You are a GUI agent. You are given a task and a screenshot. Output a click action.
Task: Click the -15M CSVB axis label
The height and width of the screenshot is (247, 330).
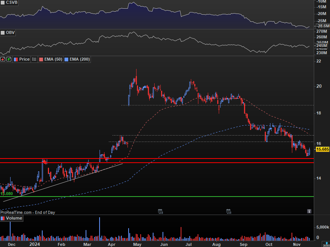pyautogui.click(x=322, y=7)
